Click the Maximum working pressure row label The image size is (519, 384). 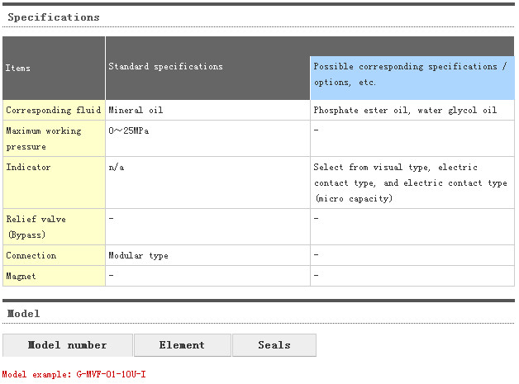pos(43,138)
